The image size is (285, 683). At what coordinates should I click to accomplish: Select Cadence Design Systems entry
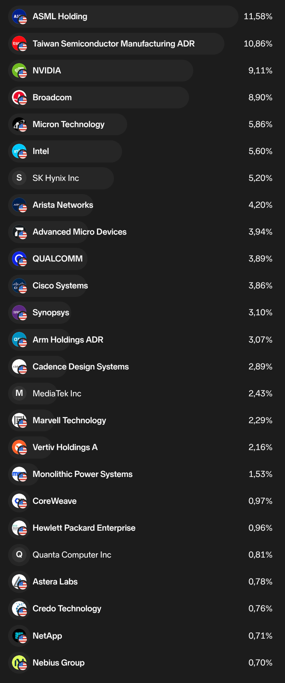[x=81, y=367]
